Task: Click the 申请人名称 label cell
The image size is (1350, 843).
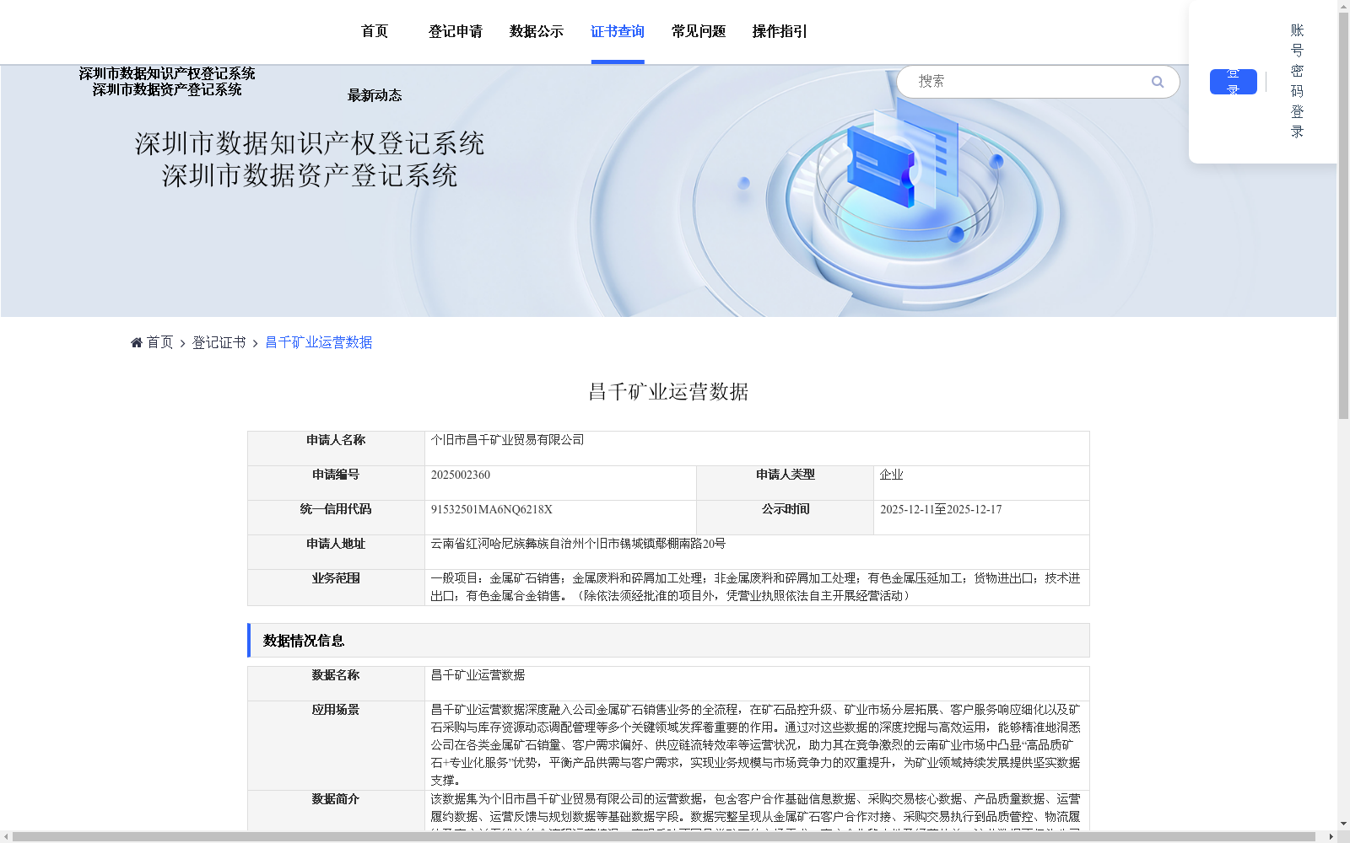Action: pyautogui.click(x=336, y=448)
